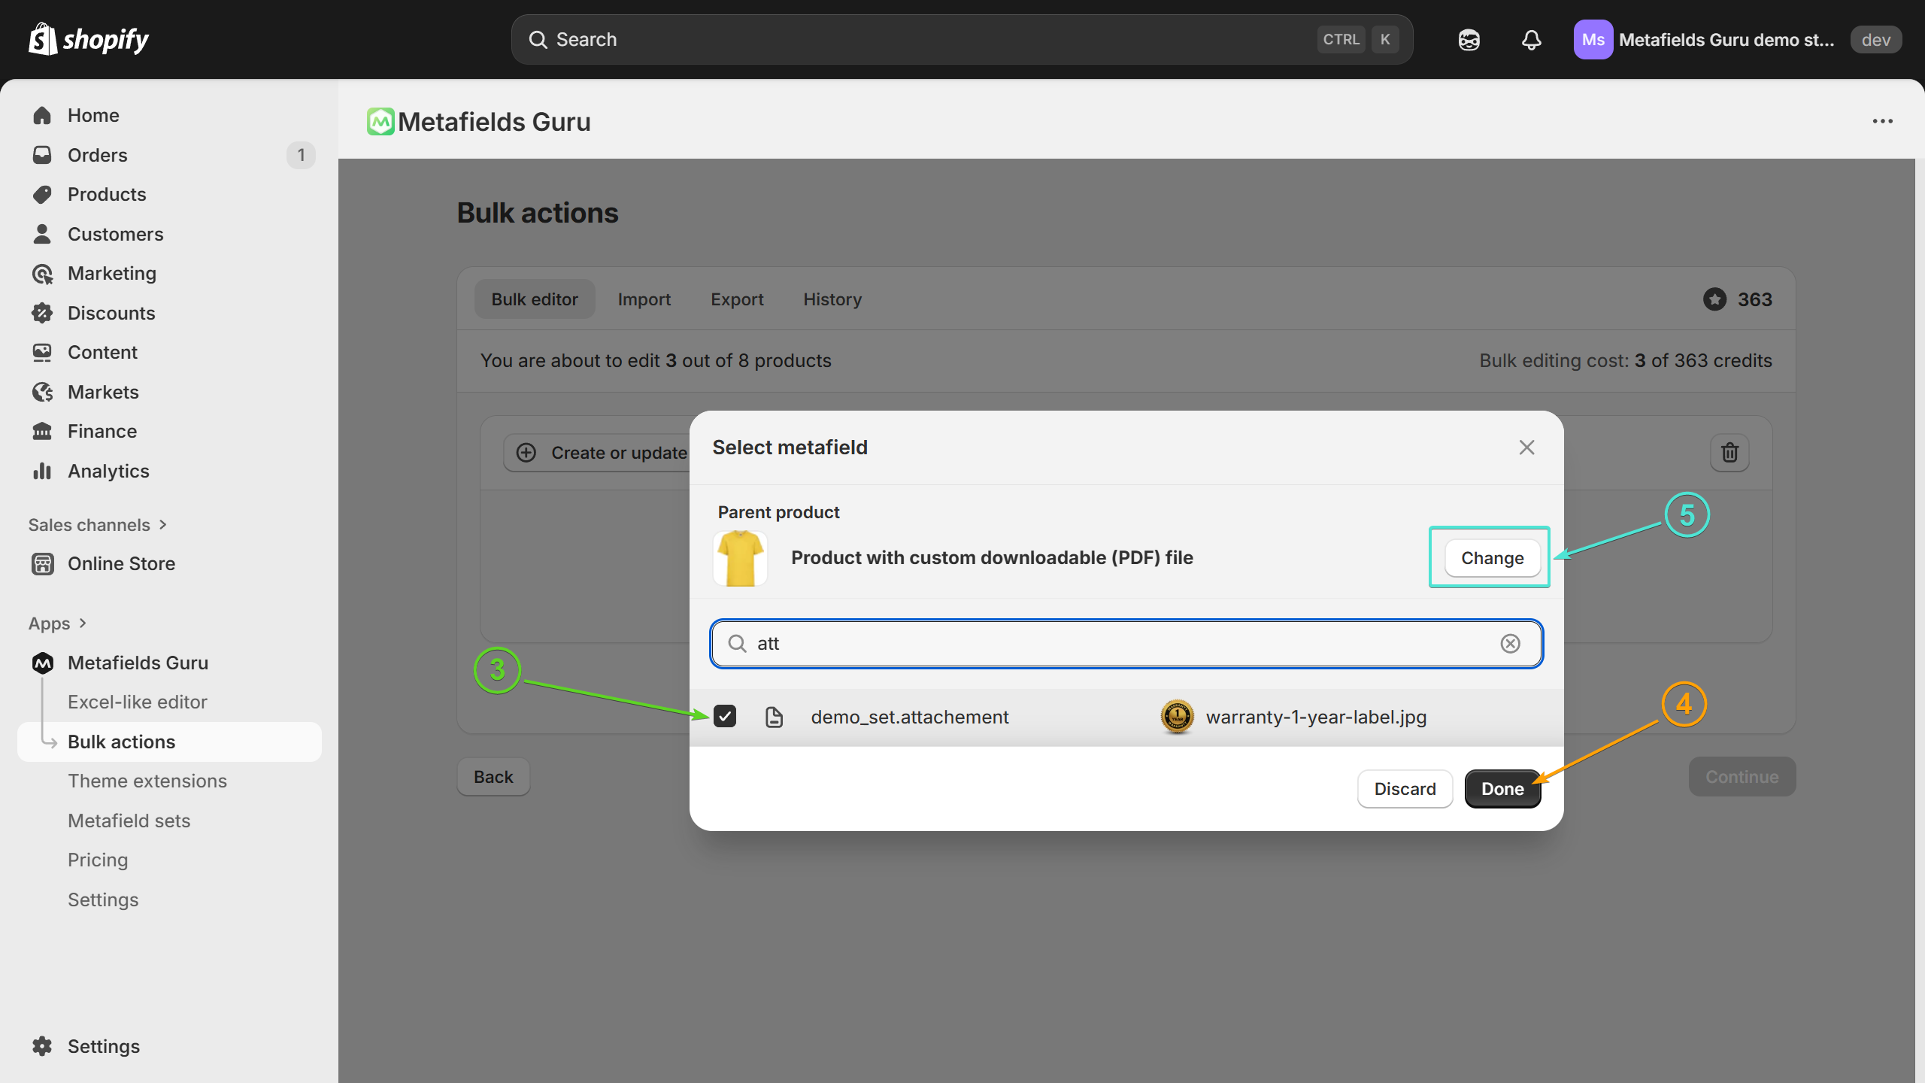Click the notifications bell icon
The width and height of the screenshot is (1925, 1083).
tap(1531, 40)
